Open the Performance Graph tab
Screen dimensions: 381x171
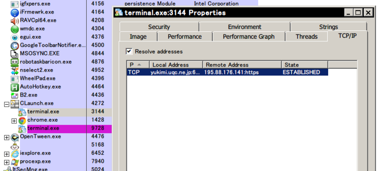(249, 36)
